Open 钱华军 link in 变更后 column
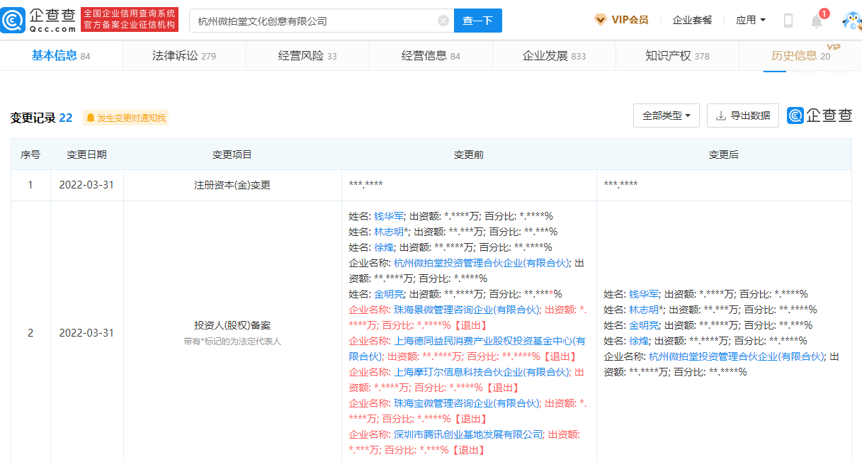The image size is (862, 462). tap(644, 294)
